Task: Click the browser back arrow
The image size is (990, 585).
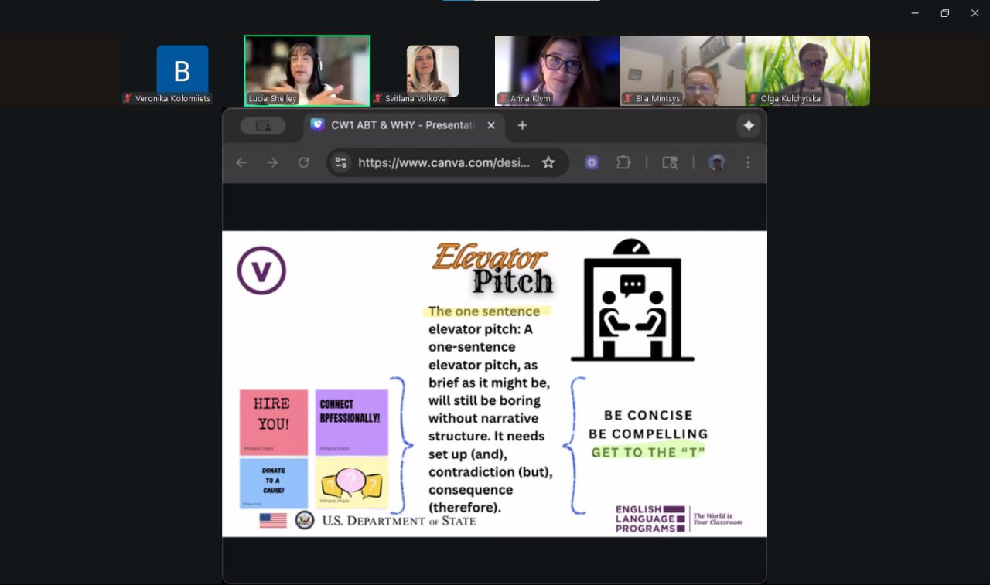Action: [241, 162]
